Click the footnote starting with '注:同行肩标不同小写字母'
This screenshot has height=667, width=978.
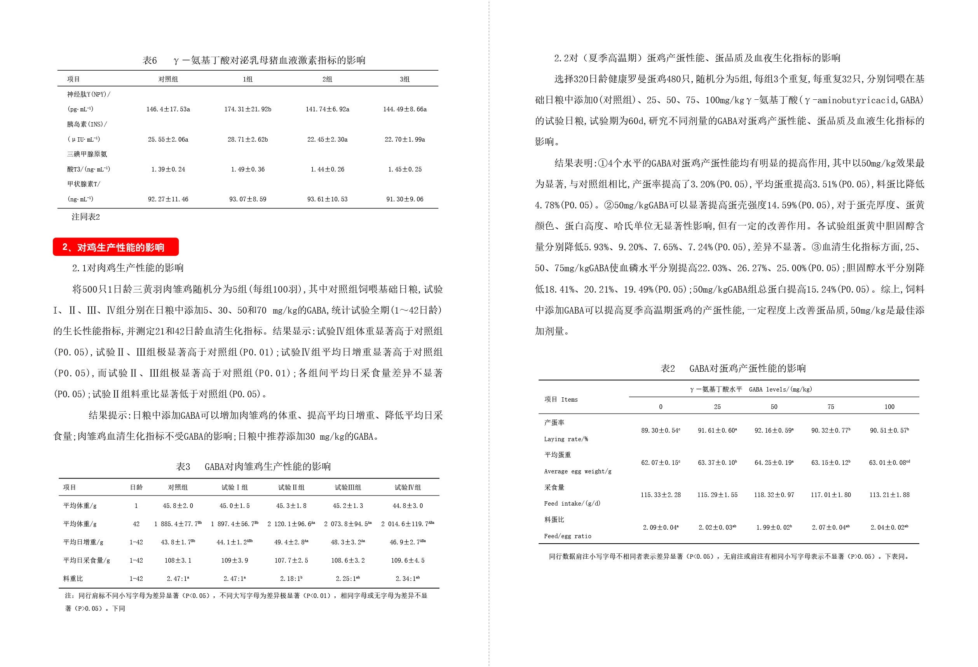click(x=246, y=596)
